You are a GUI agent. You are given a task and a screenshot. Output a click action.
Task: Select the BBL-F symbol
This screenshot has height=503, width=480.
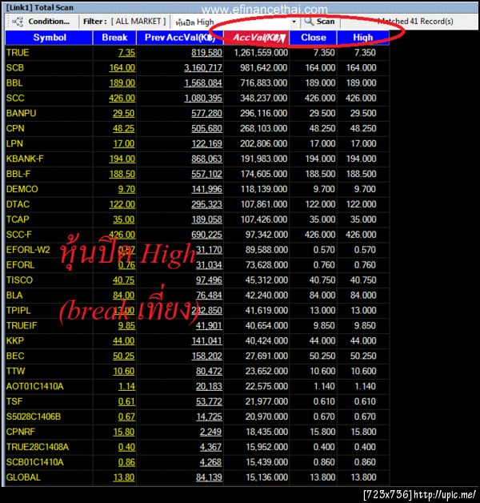(18, 174)
